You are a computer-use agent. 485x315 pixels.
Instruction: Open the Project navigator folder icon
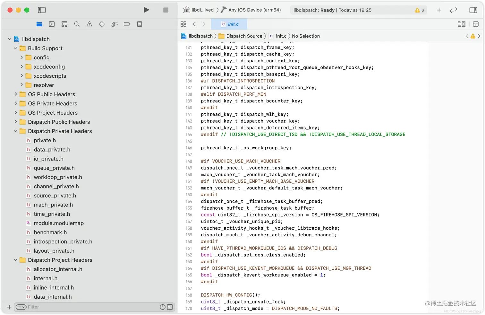[39, 24]
